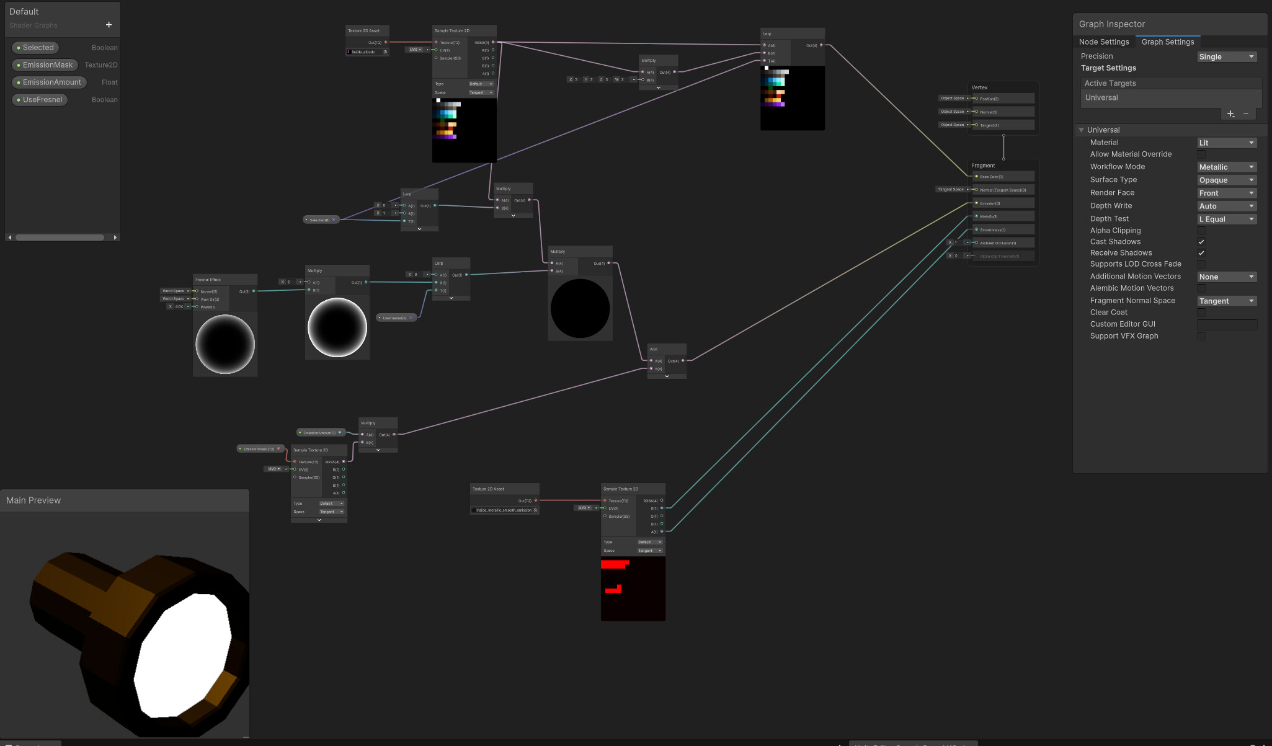The width and height of the screenshot is (1272, 746).
Task: Remove the Universal target with the minus icon
Action: coord(1247,113)
